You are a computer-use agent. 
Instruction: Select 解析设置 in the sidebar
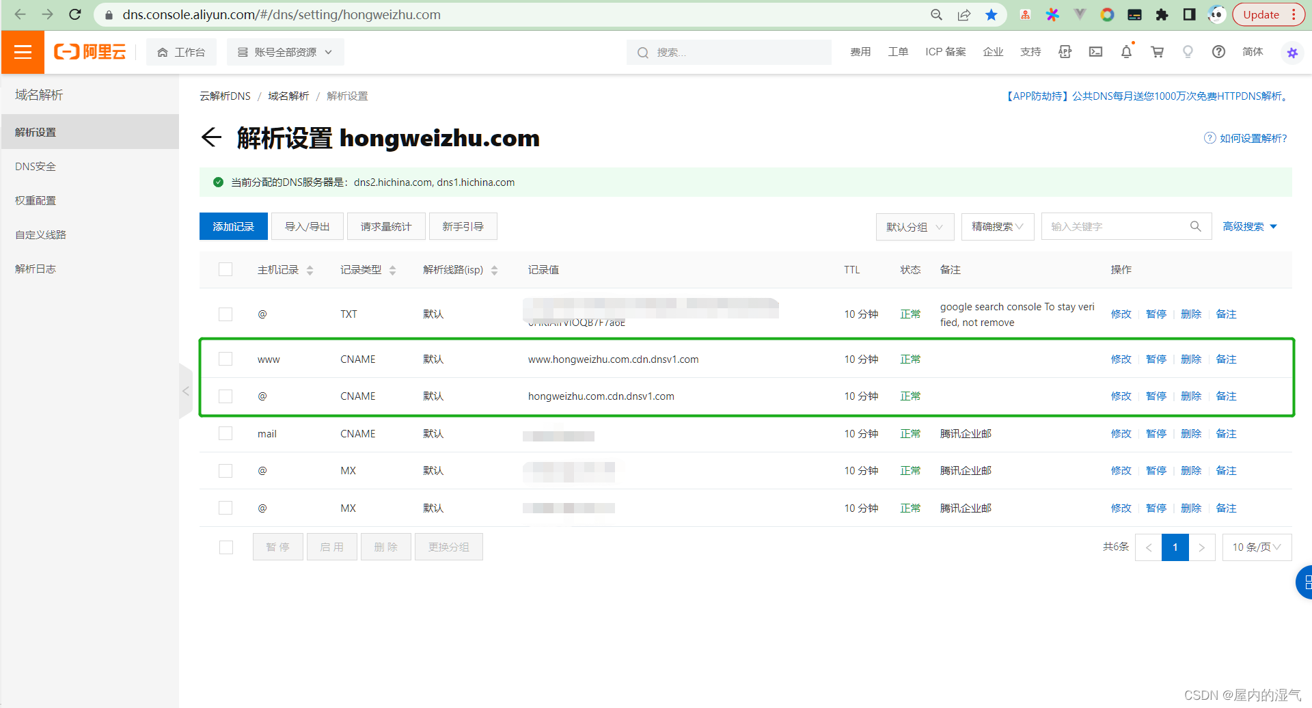(x=90, y=132)
